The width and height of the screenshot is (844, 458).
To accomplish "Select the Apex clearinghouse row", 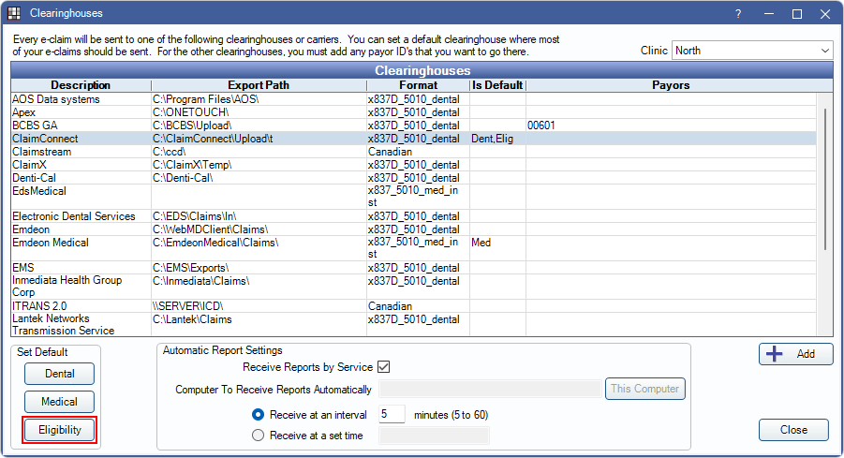I will click(413, 112).
